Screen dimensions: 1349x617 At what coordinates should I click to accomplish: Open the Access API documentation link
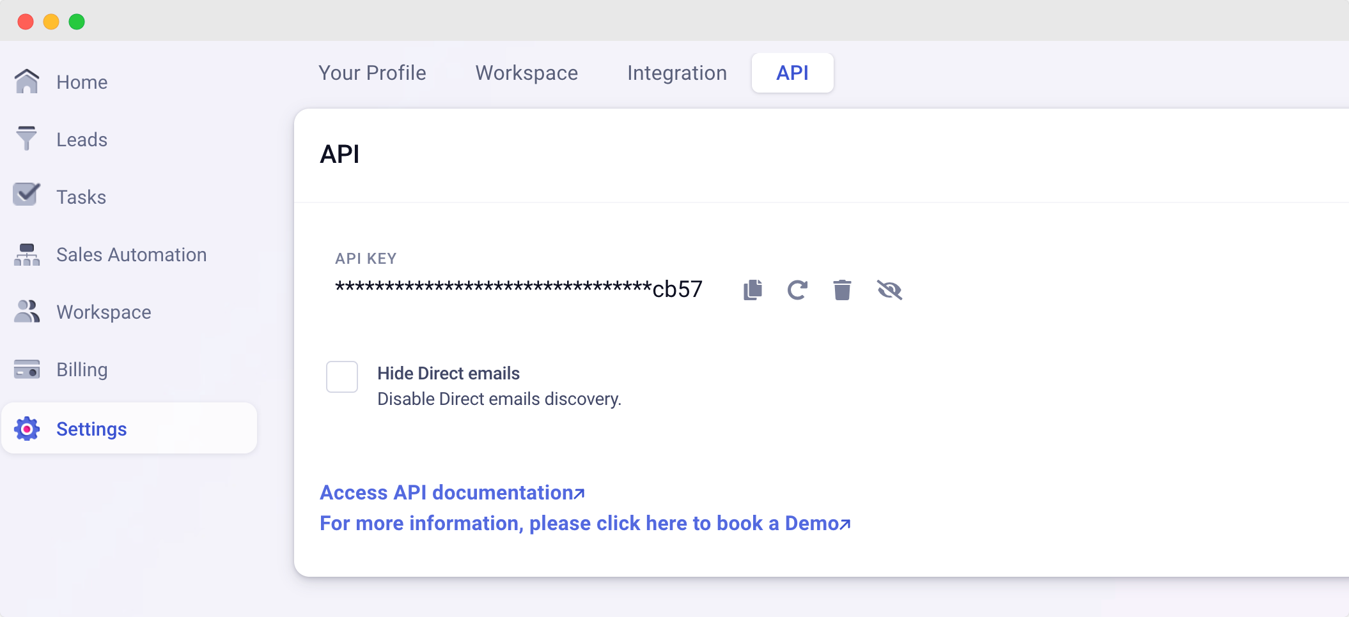[452, 492]
